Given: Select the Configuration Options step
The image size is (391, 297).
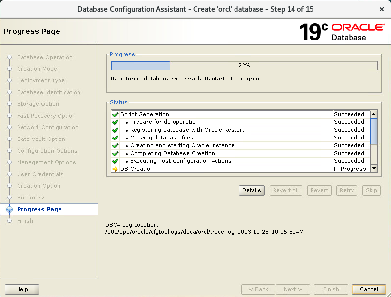Looking at the screenshot, I should click(x=47, y=151).
